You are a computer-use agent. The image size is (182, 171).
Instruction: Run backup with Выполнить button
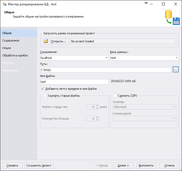[x=146, y=165]
